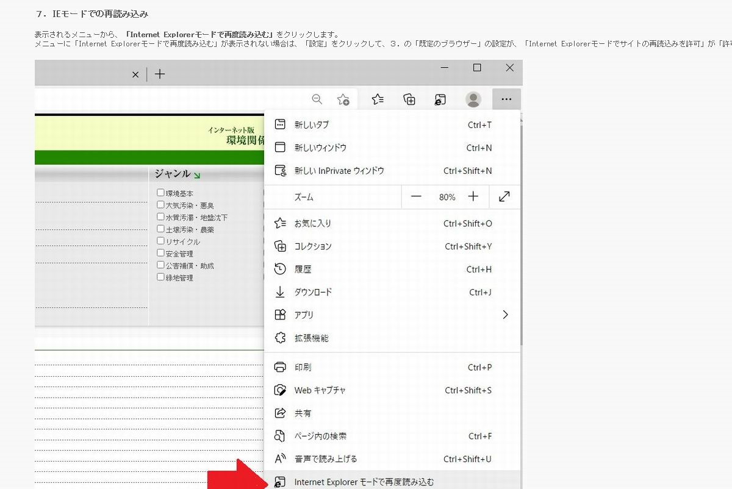This screenshot has height=489, width=732.
Task: Click the 拡張機能 puzzle menu icon
Action: point(280,338)
